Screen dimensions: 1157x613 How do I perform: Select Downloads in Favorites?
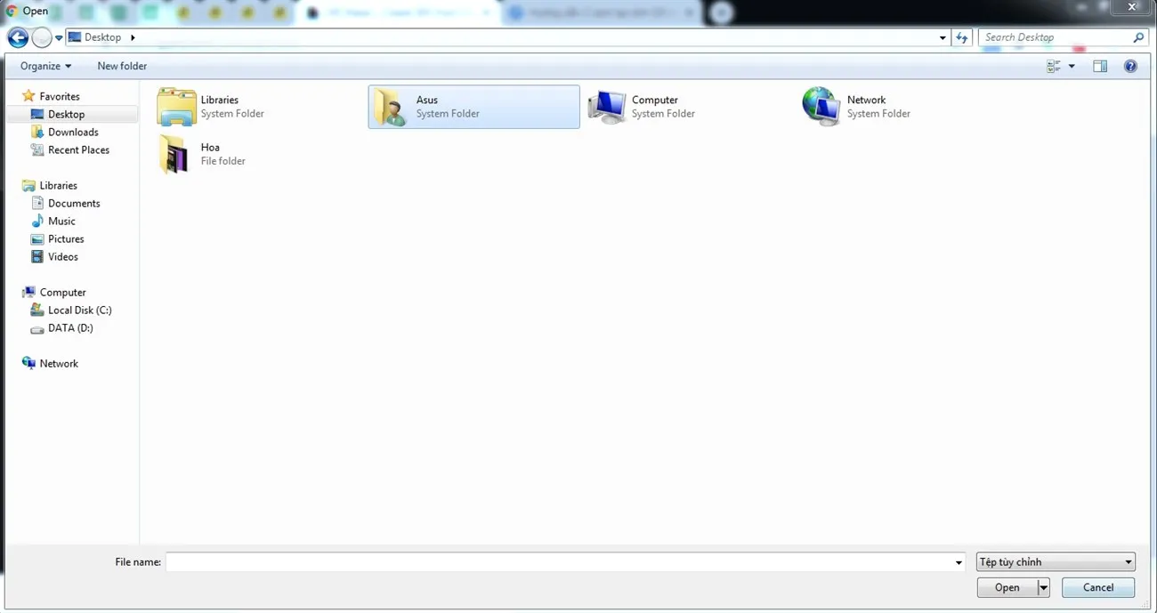[x=72, y=132]
